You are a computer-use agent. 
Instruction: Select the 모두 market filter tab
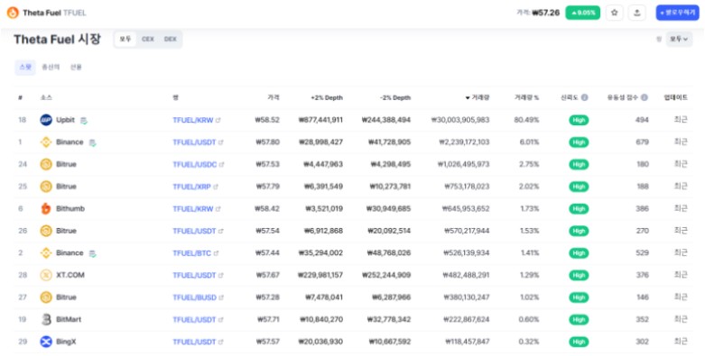pyautogui.click(x=125, y=39)
